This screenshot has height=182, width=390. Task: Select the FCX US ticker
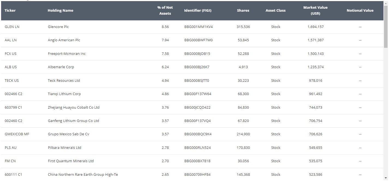click(x=10, y=54)
